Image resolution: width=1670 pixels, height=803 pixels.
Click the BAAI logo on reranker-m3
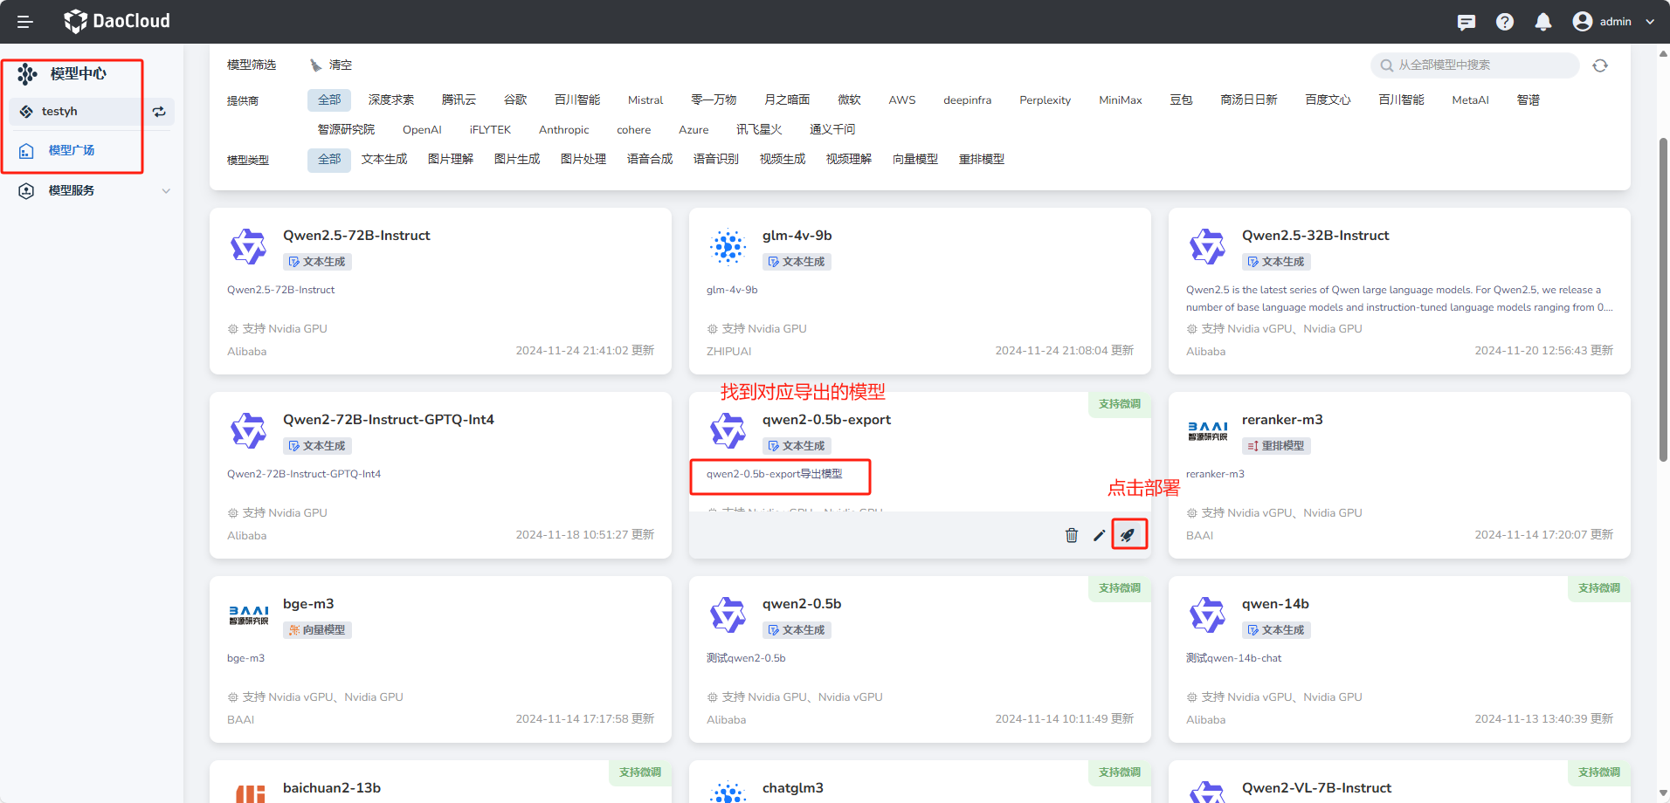(1207, 431)
